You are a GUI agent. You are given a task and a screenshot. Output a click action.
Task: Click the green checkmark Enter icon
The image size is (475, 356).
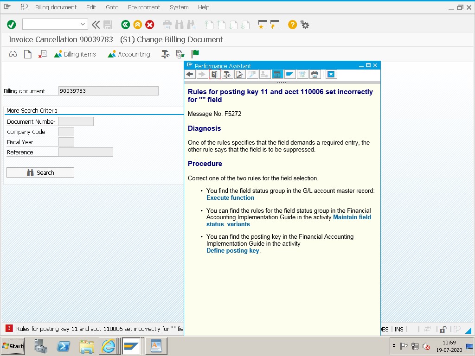12,25
